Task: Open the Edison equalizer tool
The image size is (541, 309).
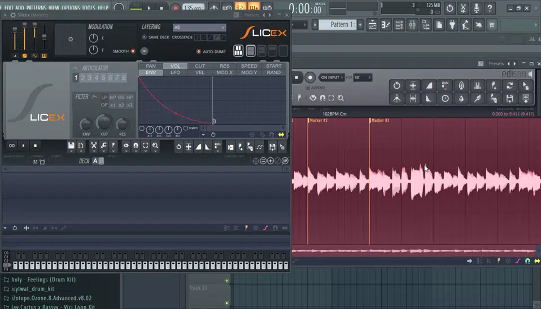Action: (478, 86)
